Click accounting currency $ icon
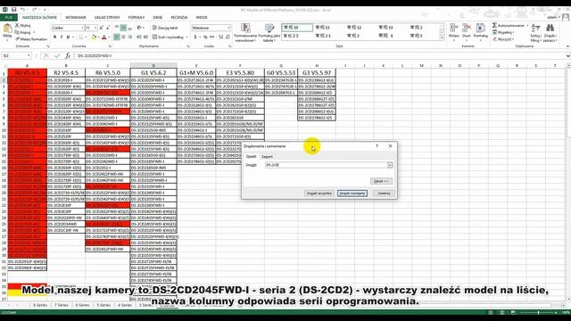 click(x=195, y=37)
